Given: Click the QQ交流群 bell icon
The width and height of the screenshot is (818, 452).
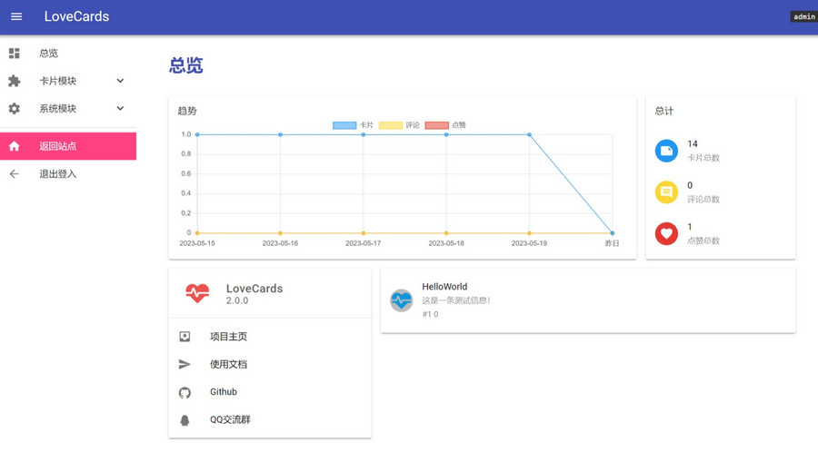Looking at the screenshot, I should click(x=185, y=420).
